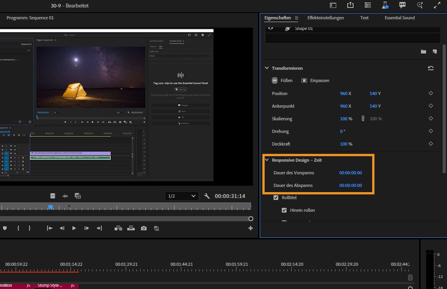447x289 pixels.
Task: Collapse the Transformieren section
Action: pyautogui.click(x=267, y=68)
